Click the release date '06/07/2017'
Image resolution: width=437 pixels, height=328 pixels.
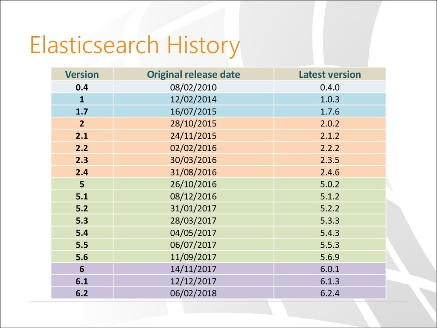pos(193,245)
